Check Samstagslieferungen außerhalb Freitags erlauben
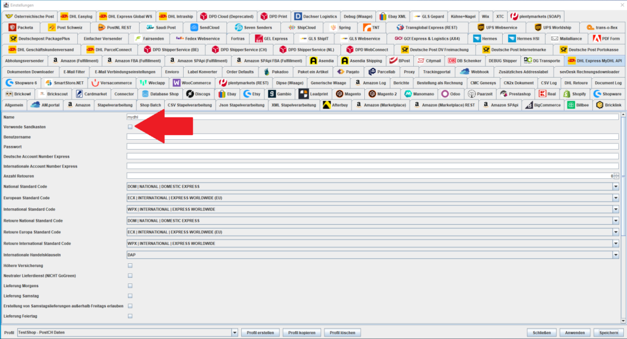 (130, 306)
